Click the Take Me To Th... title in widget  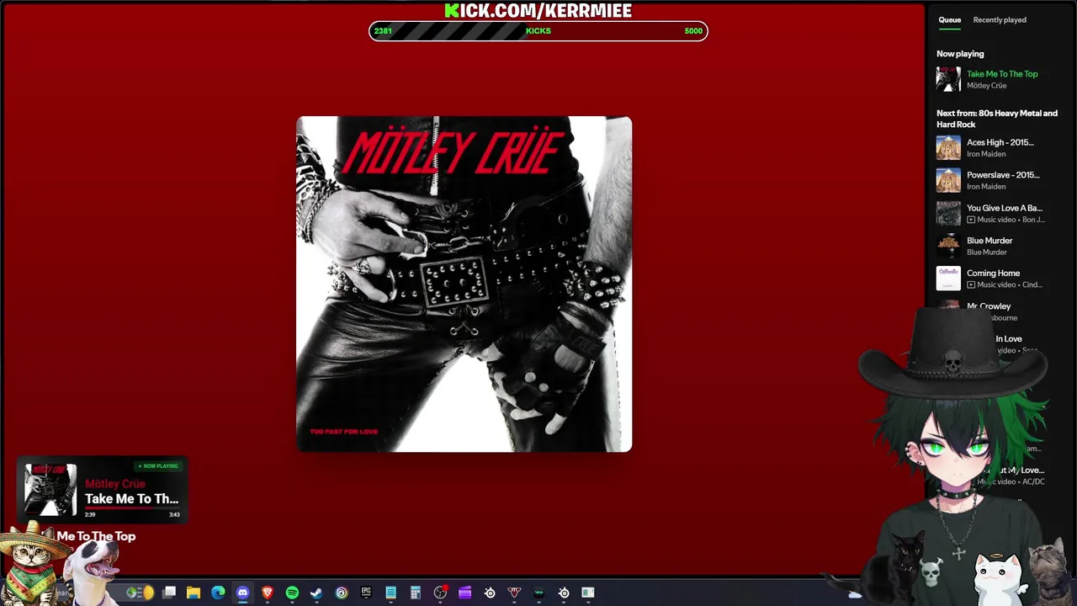click(131, 498)
